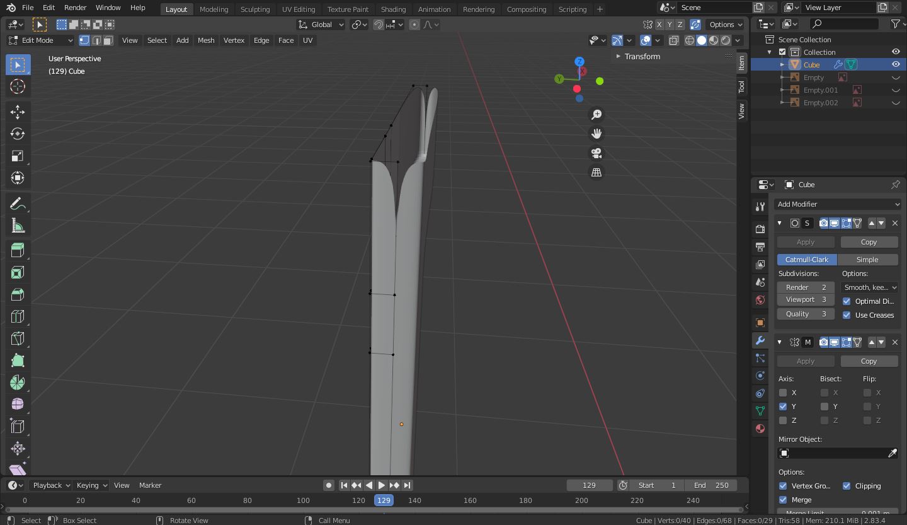
Task: Click the current frame field 129
Action: click(x=590, y=485)
